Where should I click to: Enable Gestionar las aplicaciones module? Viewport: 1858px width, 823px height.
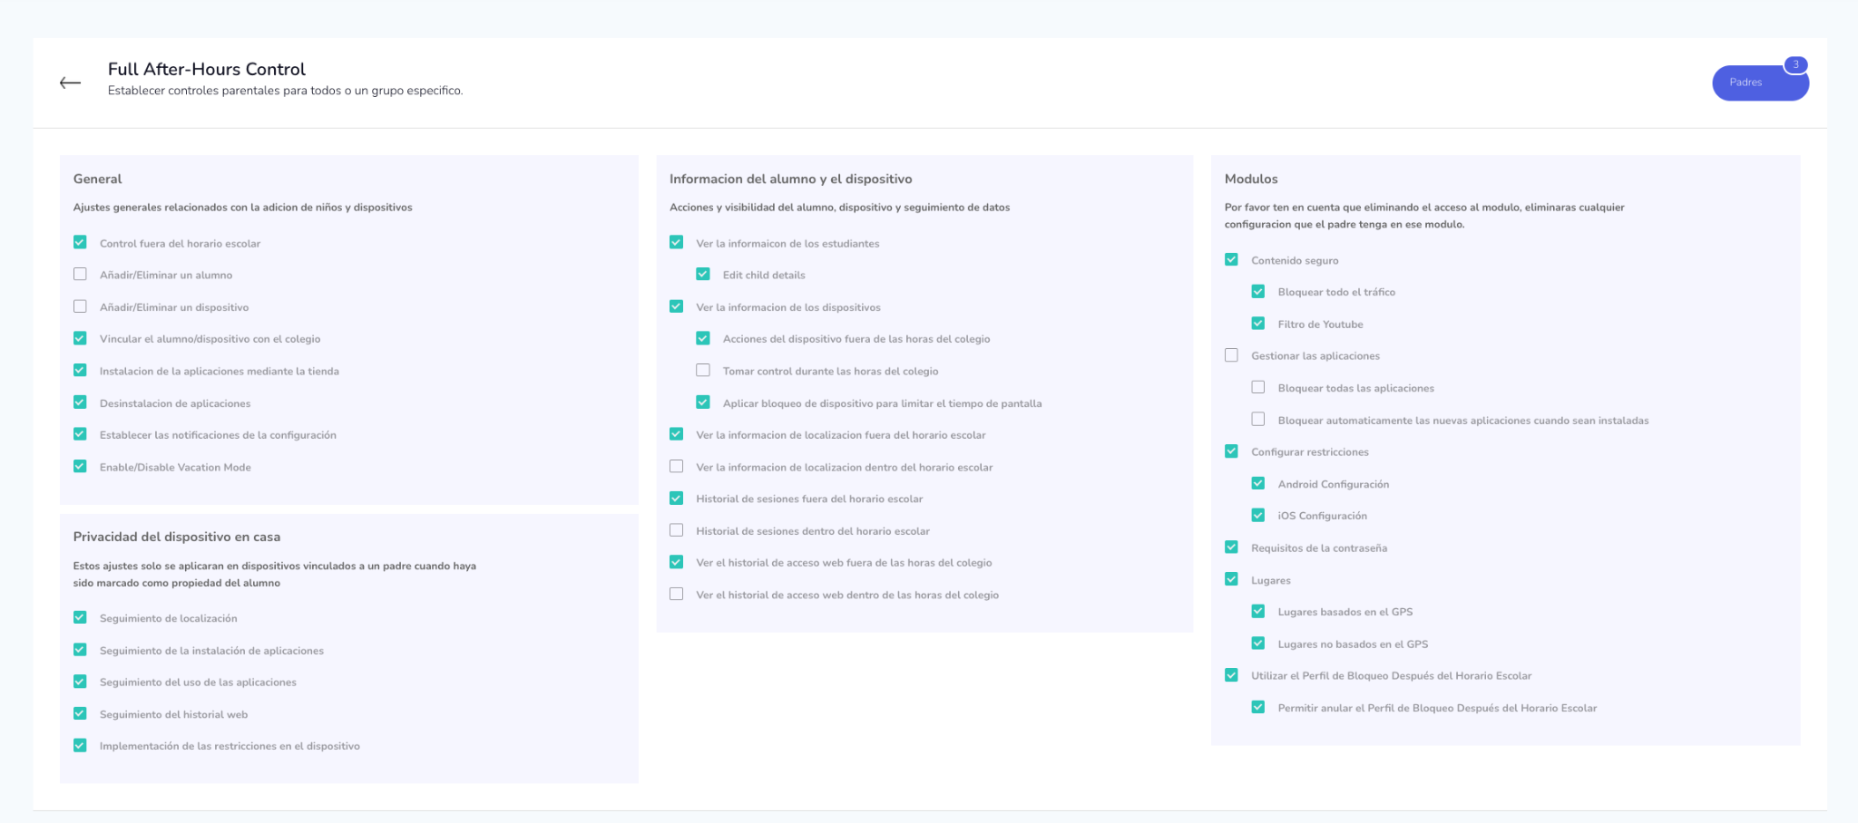[x=1231, y=355]
